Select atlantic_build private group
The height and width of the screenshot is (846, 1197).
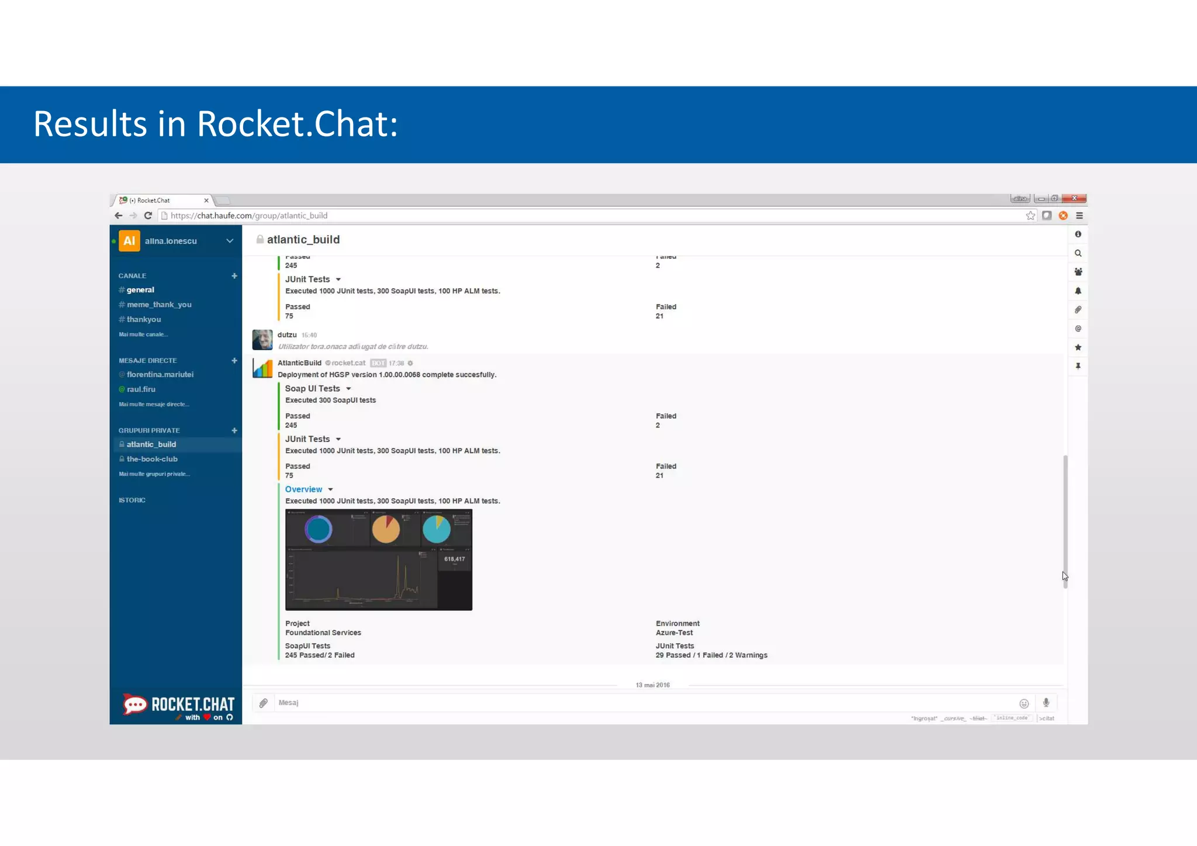click(176, 444)
